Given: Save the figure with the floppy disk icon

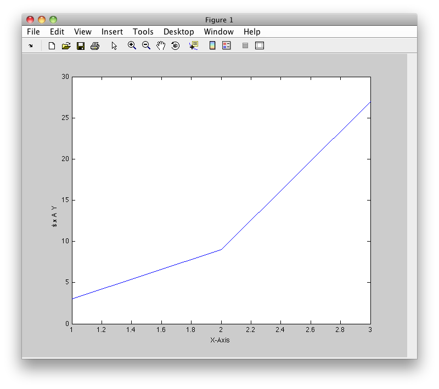Looking at the screenshot, I should tap(80, 46).
